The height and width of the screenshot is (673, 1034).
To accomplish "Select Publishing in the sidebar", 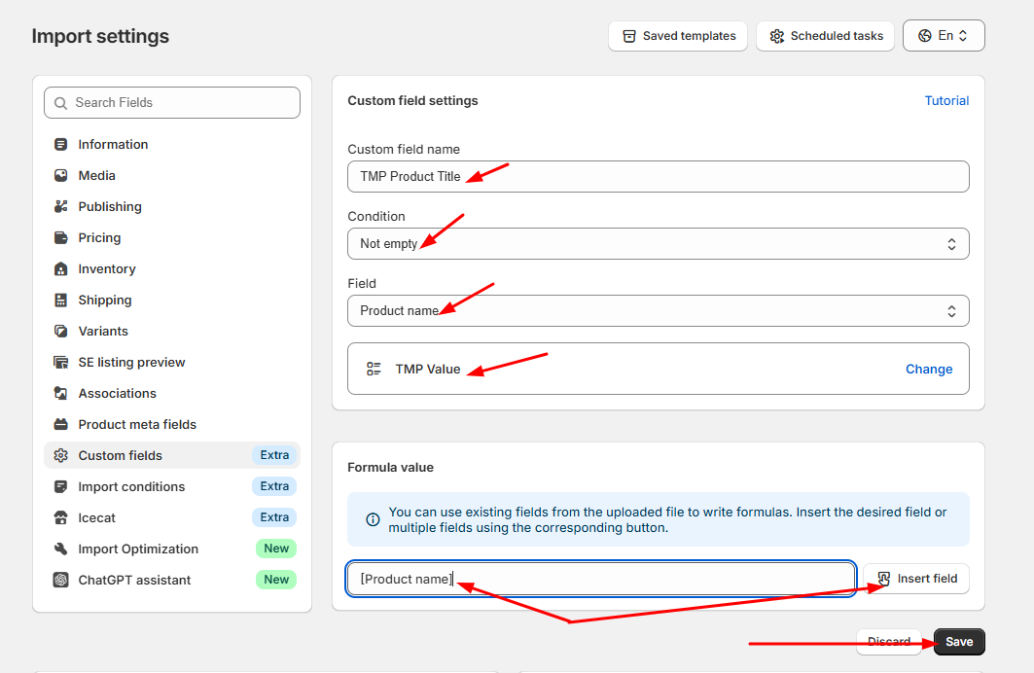I will [x=172, y=206].
